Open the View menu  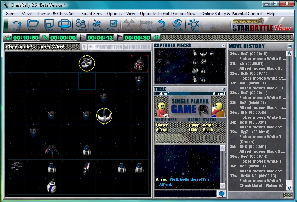[131, 14]
